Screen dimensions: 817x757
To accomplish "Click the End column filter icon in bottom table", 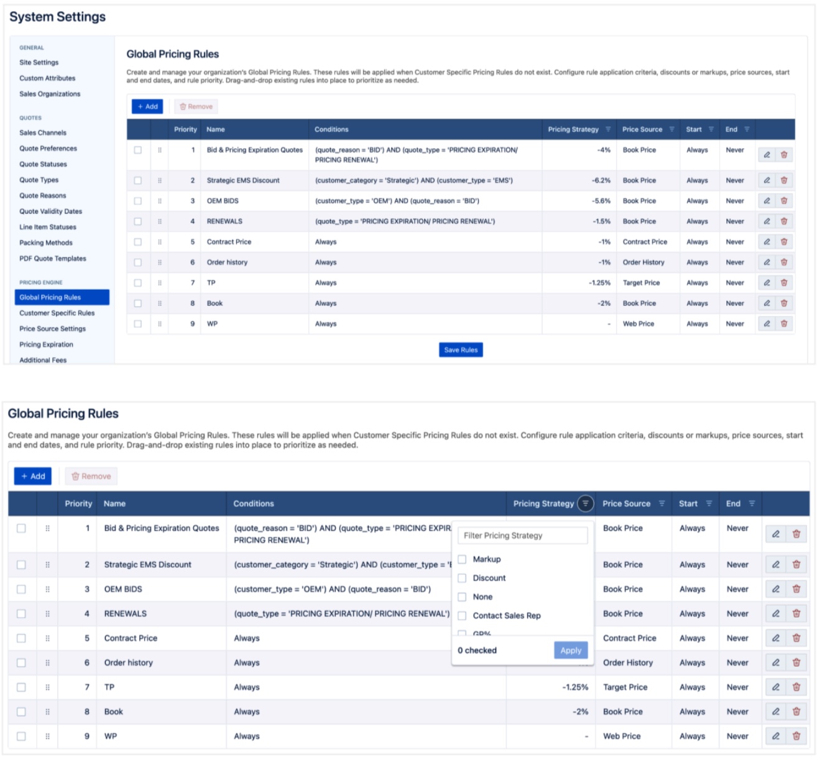I will coord(752,504).
